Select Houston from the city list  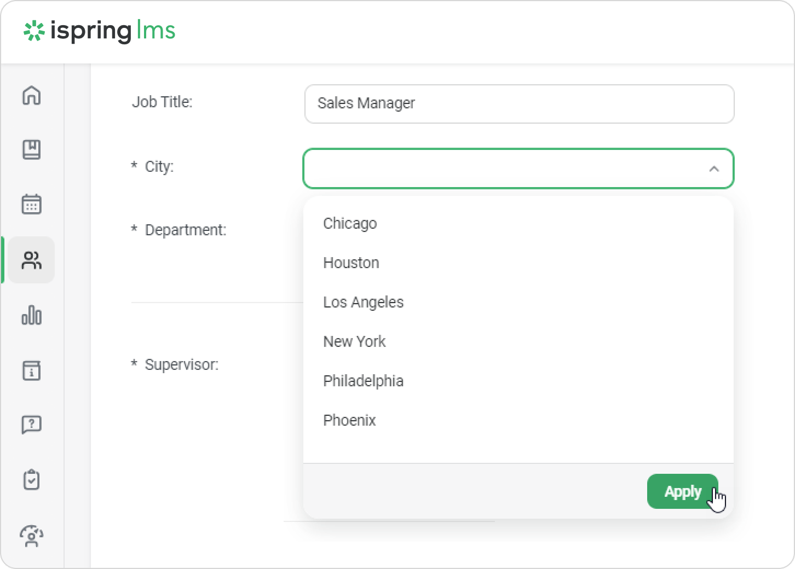pyautogui.click(x=351, y=263)
